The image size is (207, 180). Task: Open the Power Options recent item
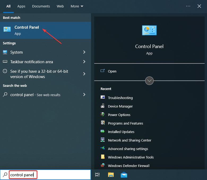[119, 115]
